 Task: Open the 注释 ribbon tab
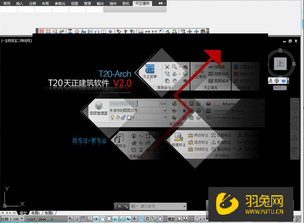(x=32, y=3)
